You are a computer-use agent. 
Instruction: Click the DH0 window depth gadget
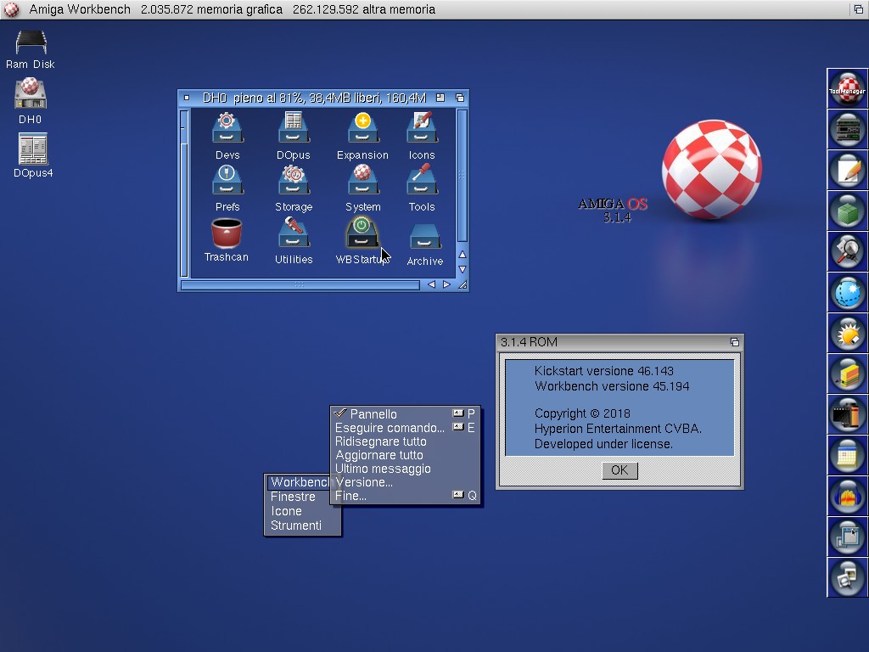(x=459, y=98)
